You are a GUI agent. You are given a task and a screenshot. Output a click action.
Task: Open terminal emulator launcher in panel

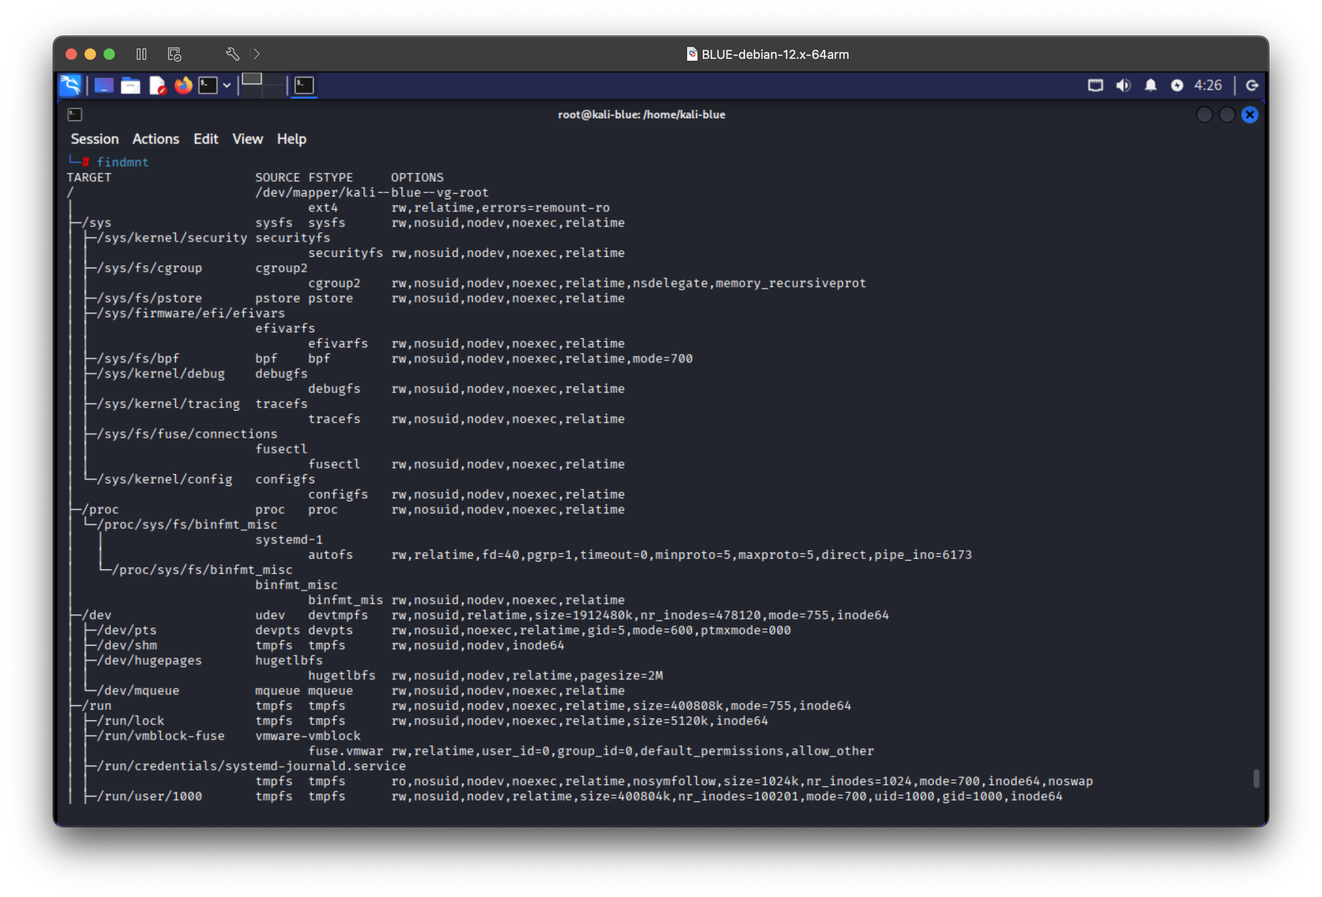tap(208, 85)
